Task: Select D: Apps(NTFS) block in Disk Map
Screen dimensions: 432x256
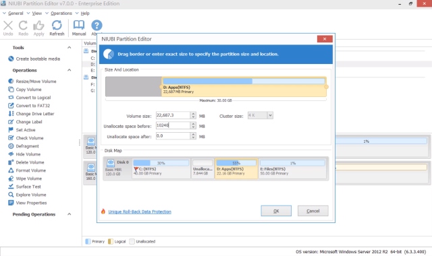Action: 236,168
